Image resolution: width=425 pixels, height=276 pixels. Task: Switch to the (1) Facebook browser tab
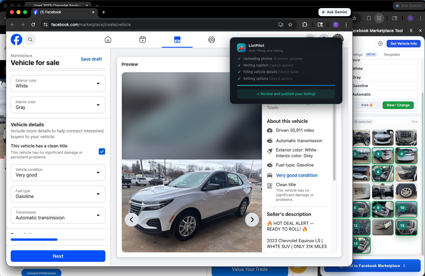[64, 12]
